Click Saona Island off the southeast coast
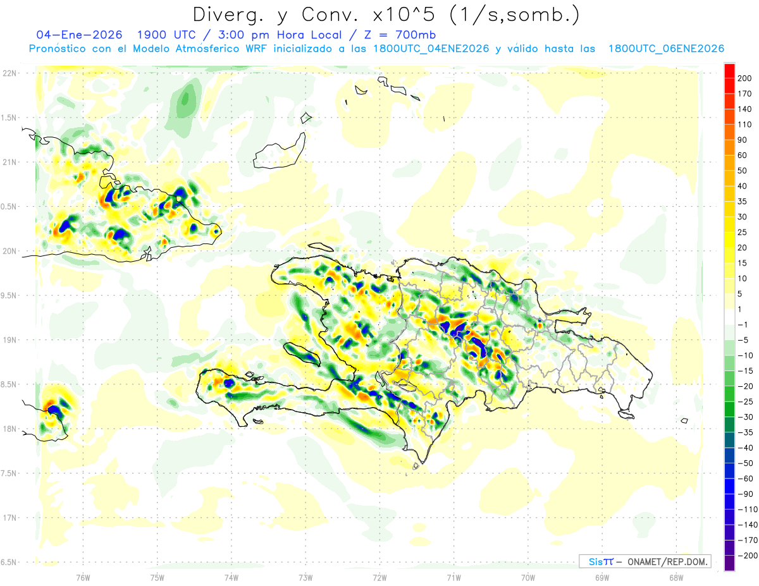This screenshot has height=586, width=759. point(626,414)
